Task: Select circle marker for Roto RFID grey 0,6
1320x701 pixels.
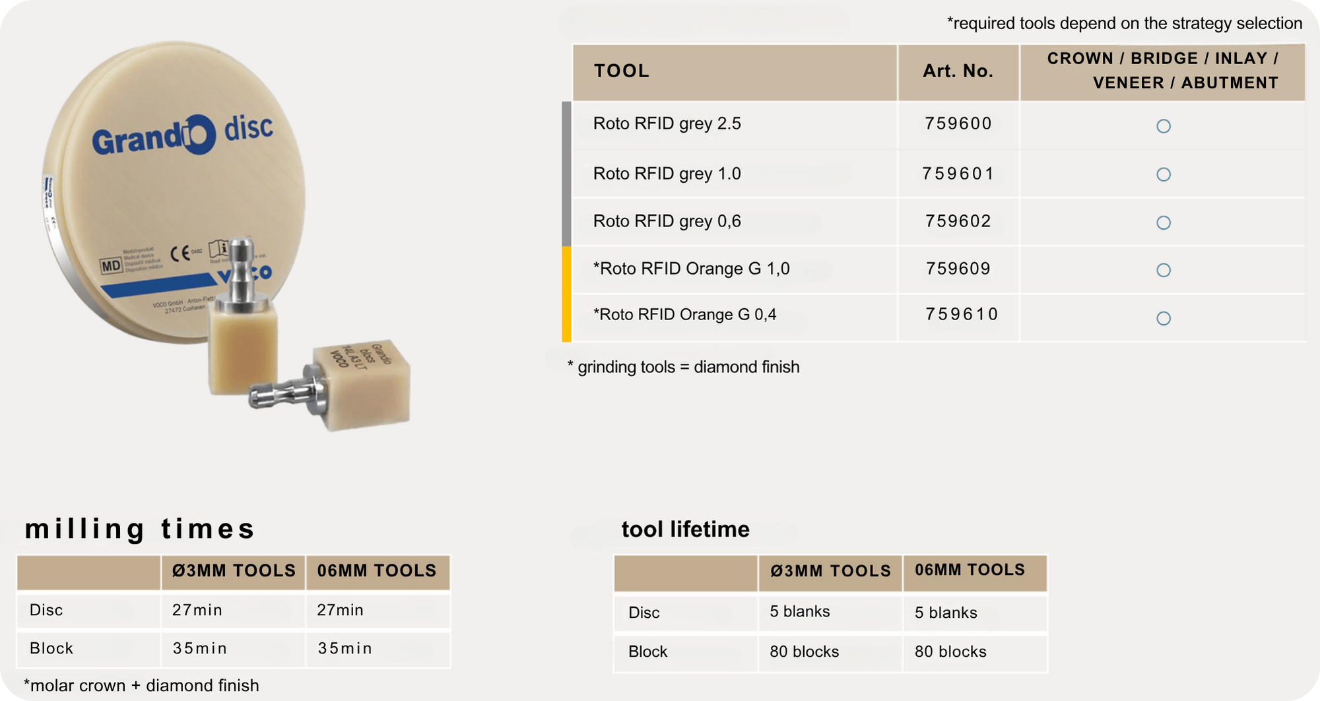Action: (1164, 222)
